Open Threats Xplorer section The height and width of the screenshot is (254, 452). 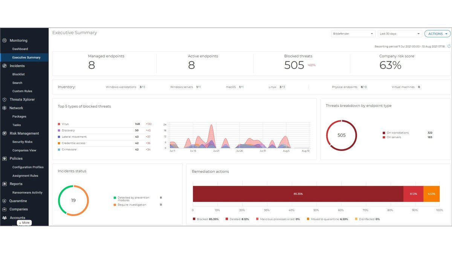(22, 100)
